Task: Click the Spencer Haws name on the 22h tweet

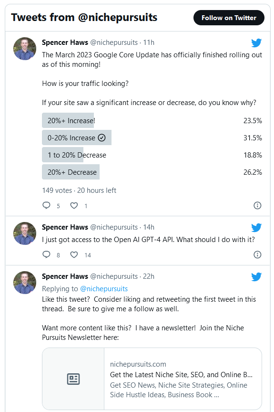Action: [x=65, y=276]
